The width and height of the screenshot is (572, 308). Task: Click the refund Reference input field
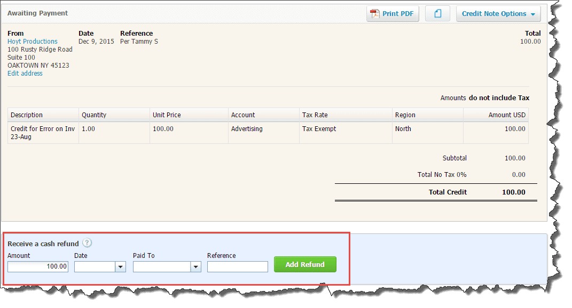(237, 266)
